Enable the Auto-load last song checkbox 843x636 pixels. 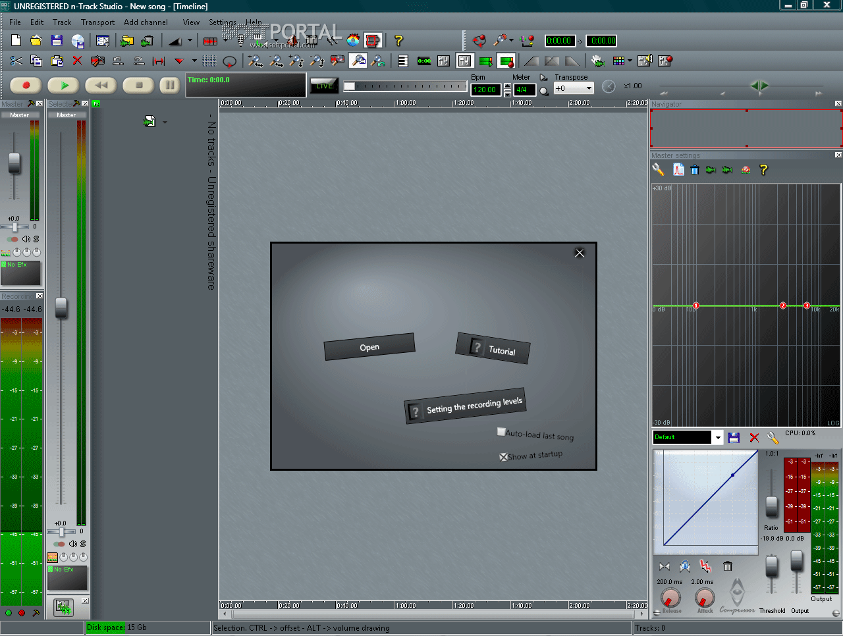click(x=501, y=432)
